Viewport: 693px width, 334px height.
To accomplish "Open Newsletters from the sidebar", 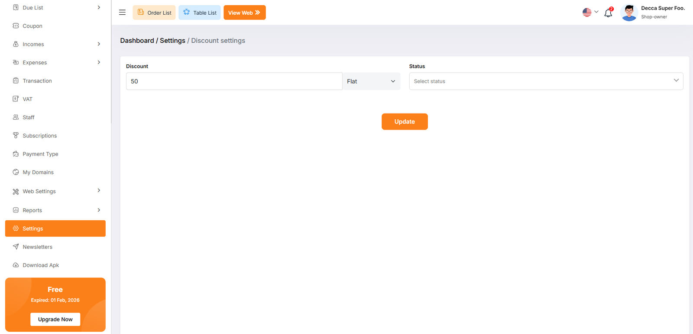I will pyautogui.click(x=37, y=247).
